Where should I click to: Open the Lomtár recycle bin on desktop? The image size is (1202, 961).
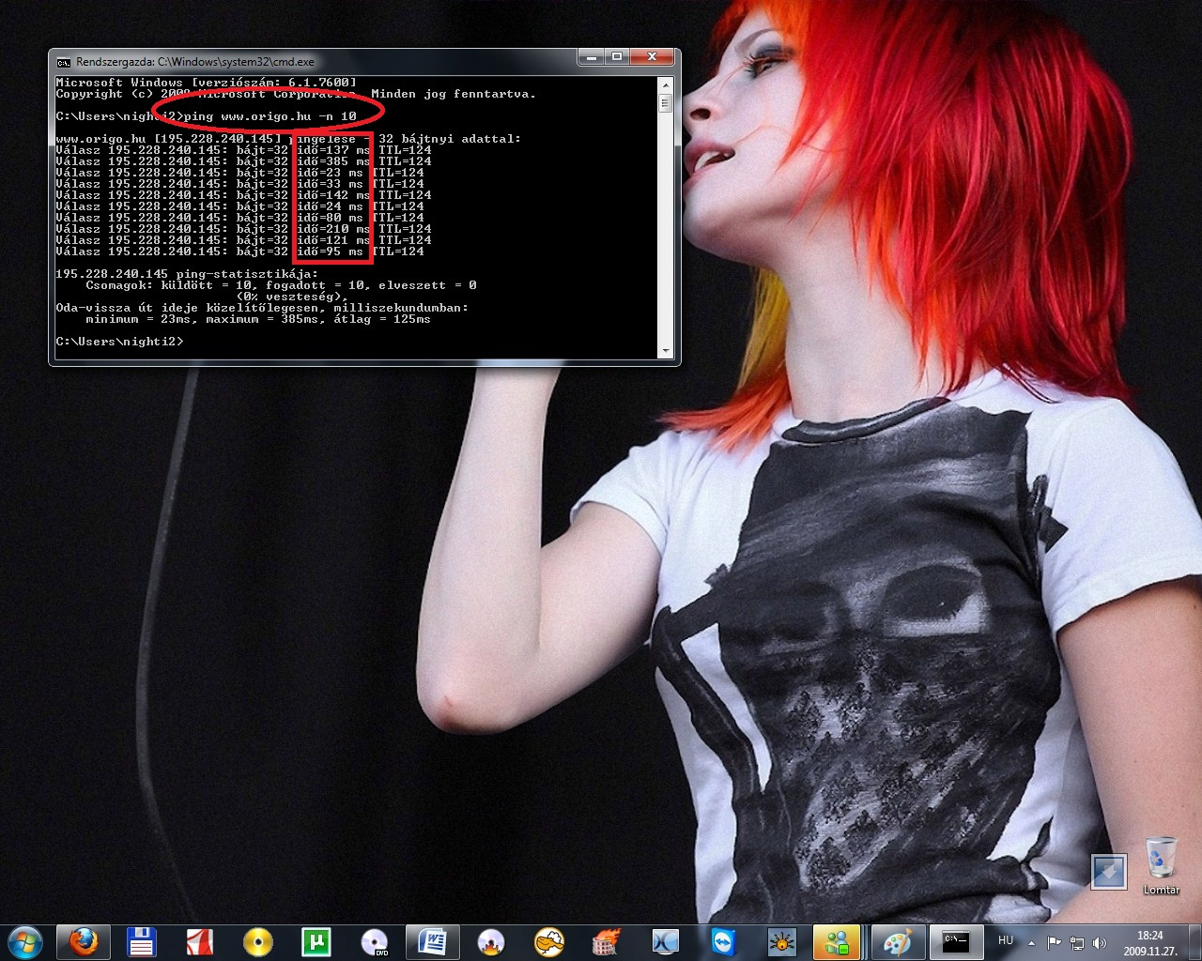pyautogui.click(x=1162, y=865)
